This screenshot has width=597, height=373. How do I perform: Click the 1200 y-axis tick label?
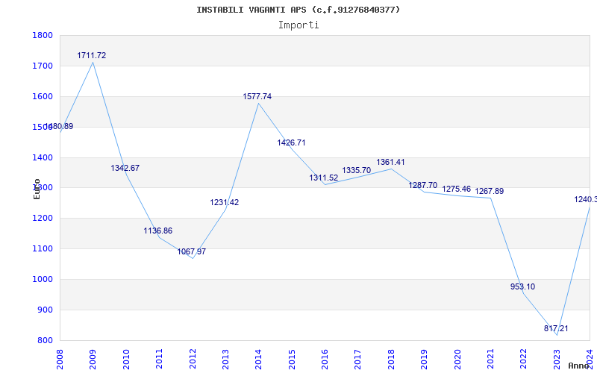click(x=43, y=218)
